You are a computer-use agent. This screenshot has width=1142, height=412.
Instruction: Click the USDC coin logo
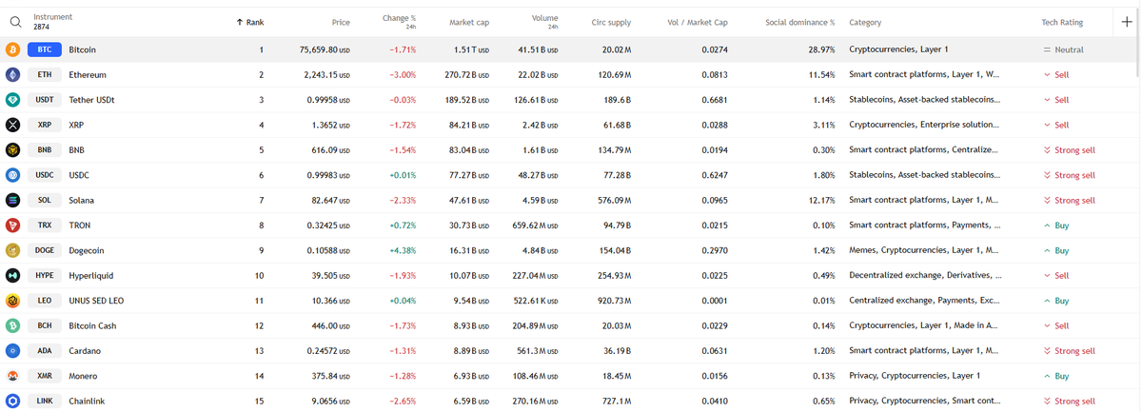[x=13, y=175]
